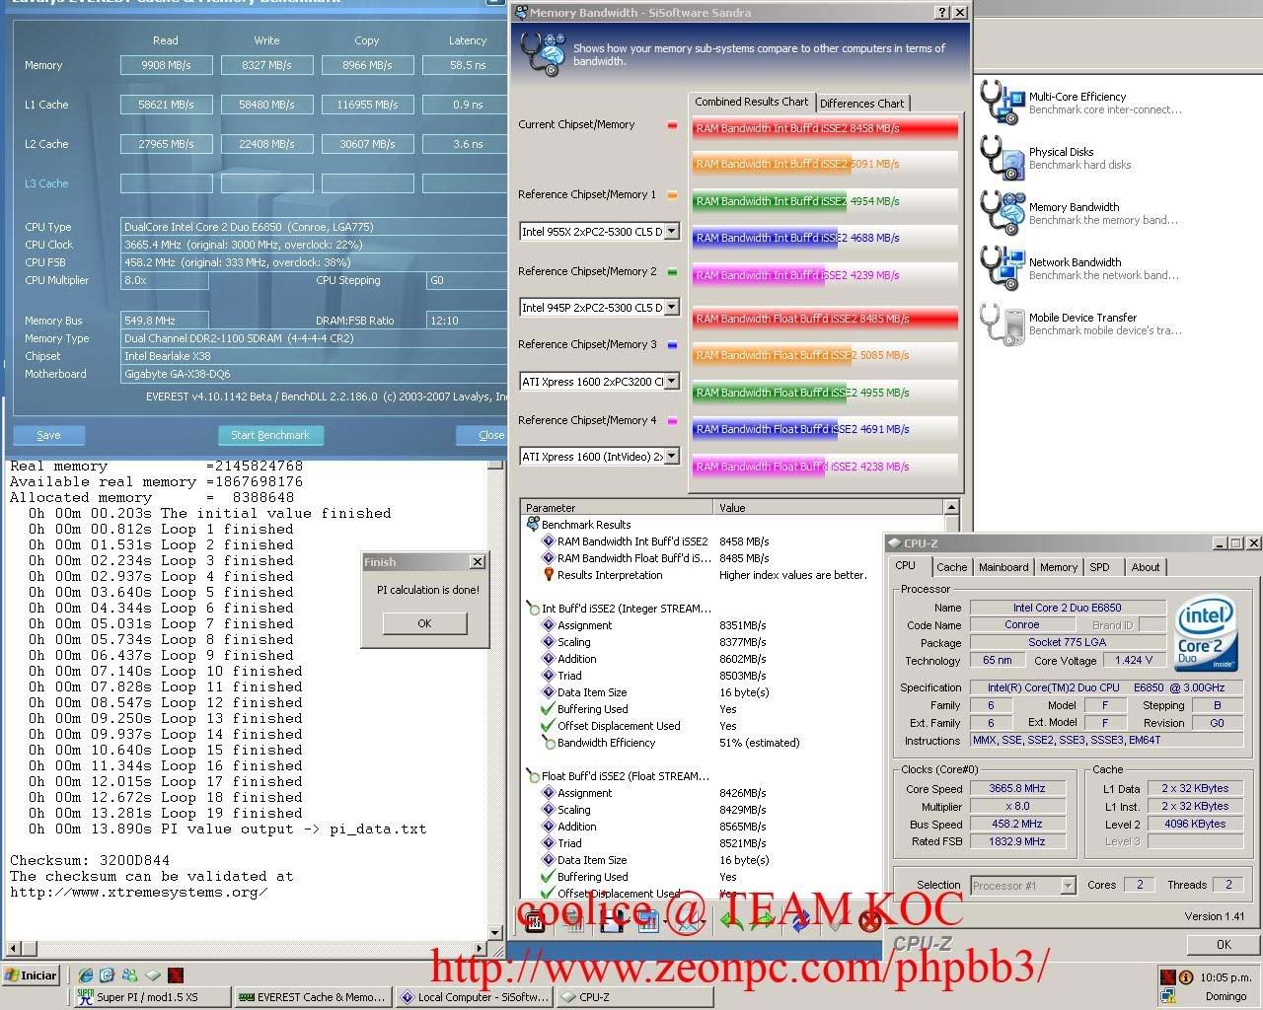1263x1010 pixels.
Task: Click the Sandra line graph toolbar icon
Action: [x=688, y=922]
